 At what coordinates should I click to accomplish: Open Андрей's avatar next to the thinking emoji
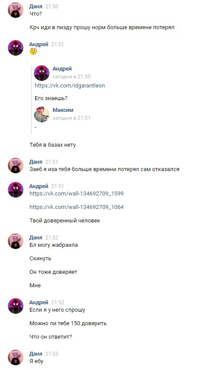pyautogui.click(x=16, y=48)
